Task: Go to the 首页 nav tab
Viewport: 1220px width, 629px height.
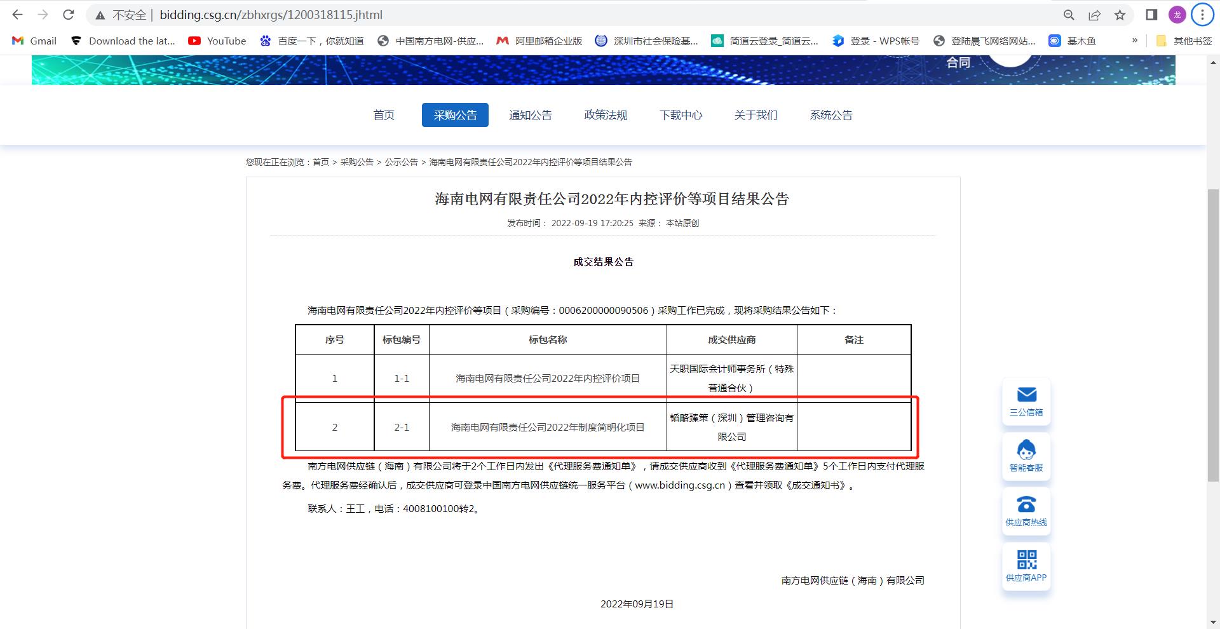Action: coord(384,115)
